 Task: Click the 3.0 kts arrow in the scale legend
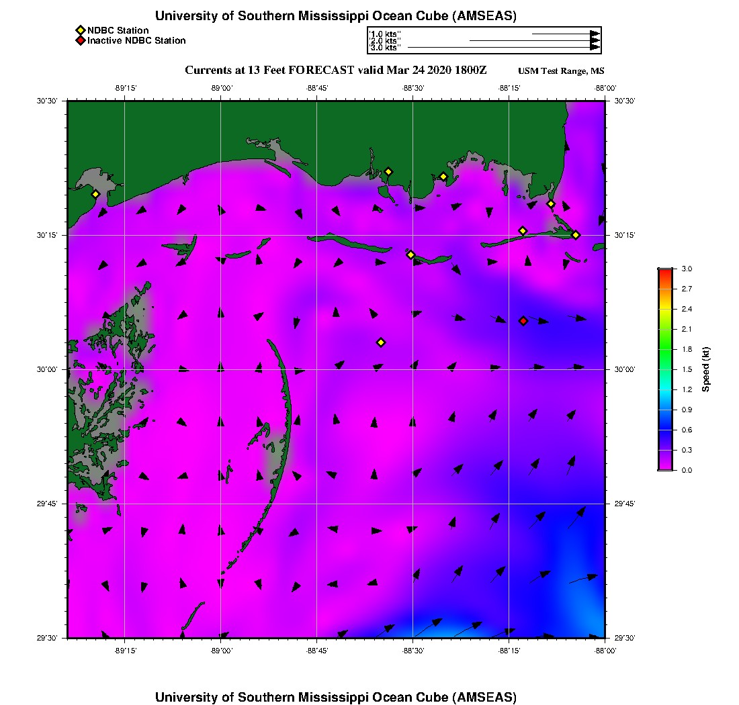pos(503,48)
